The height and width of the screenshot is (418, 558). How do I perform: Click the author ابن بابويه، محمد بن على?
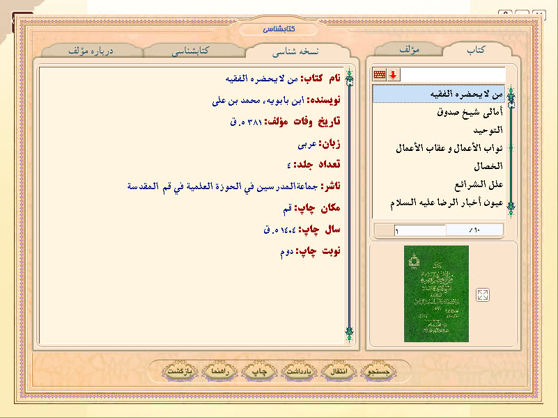(258, 101)
